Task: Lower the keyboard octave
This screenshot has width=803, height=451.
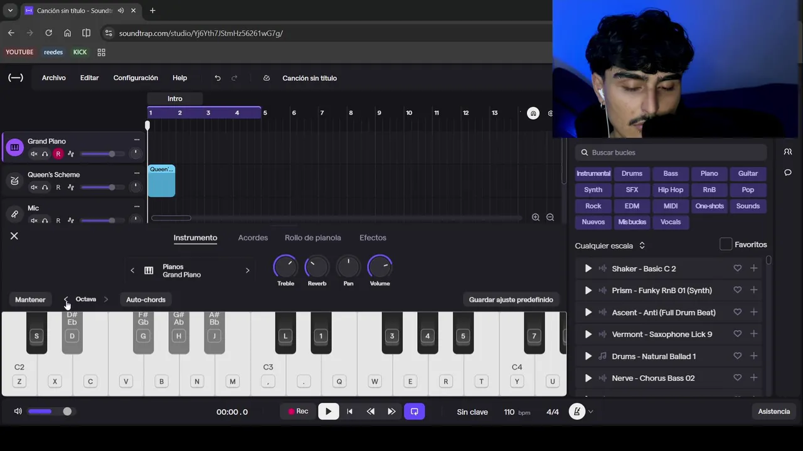Action: (66, 299)
